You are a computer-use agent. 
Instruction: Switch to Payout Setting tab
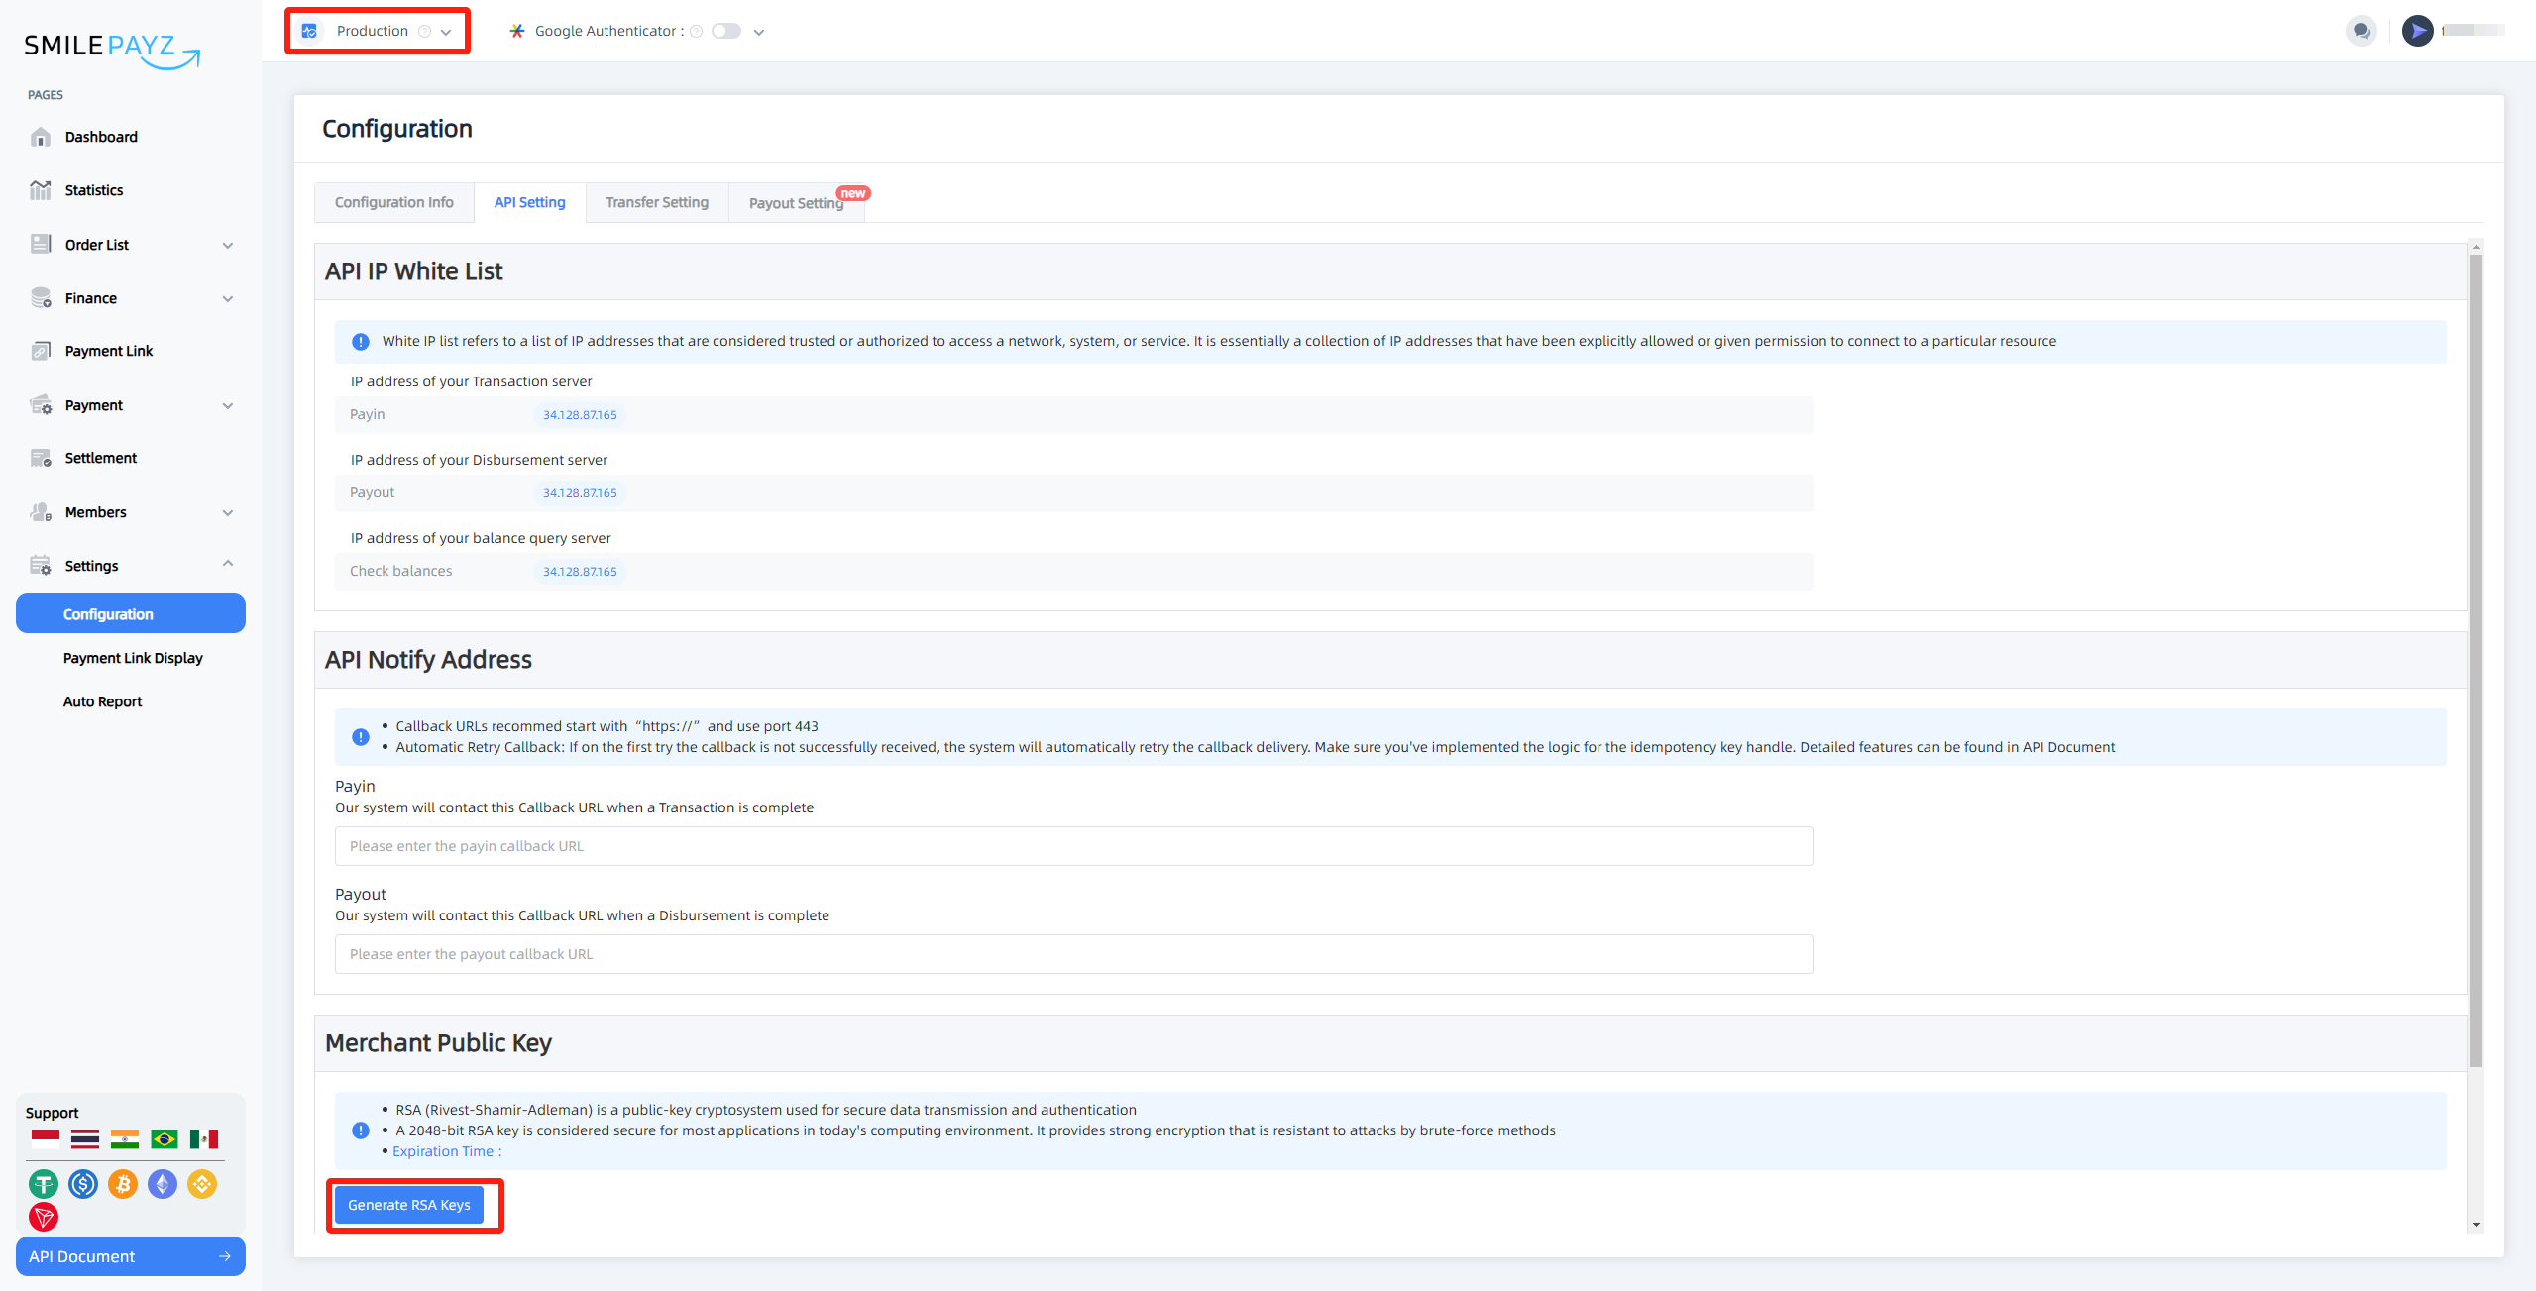point(797,201)
